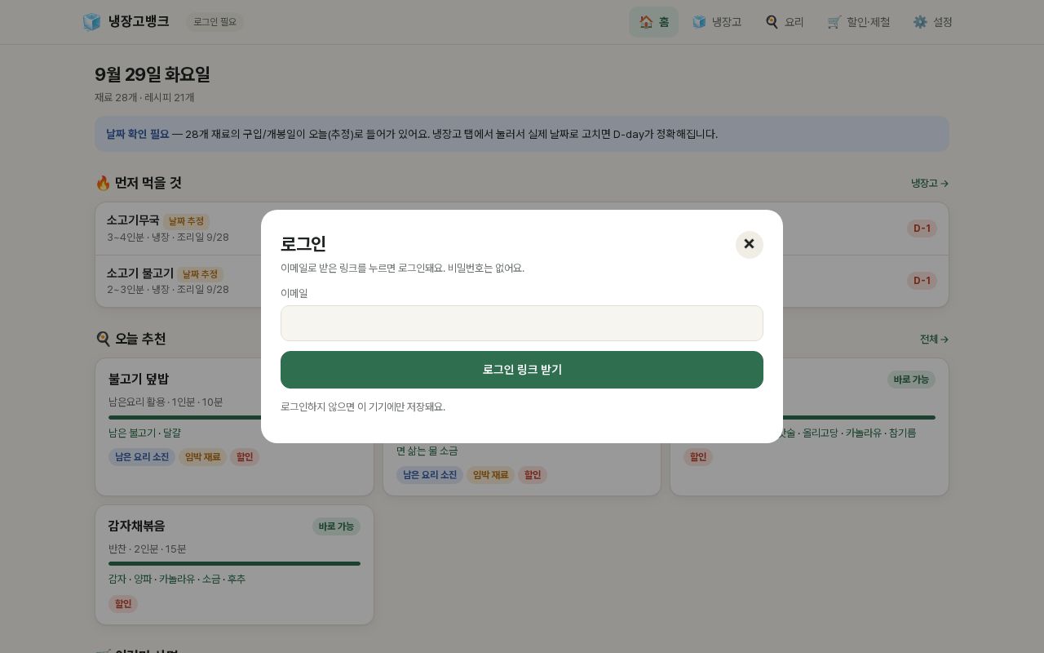The image size is (1044, 653).
Task: Click the 날짜 추정 badge next to 소고기 불고기
Action: point(200,274)
